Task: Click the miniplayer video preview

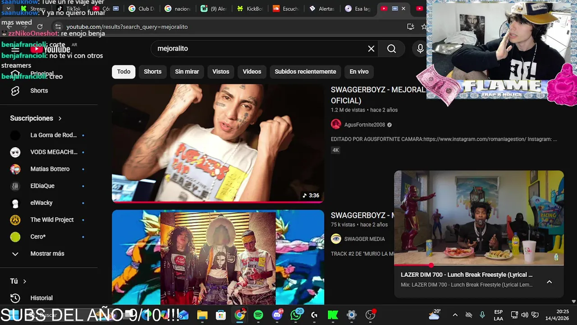Action: (x=479, y=218)
